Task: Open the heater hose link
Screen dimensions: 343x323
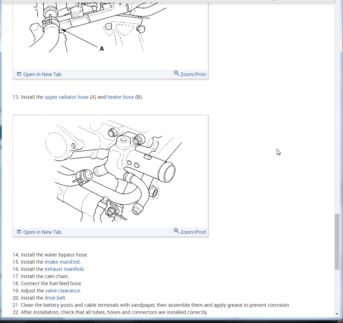Action: (120, 97)
